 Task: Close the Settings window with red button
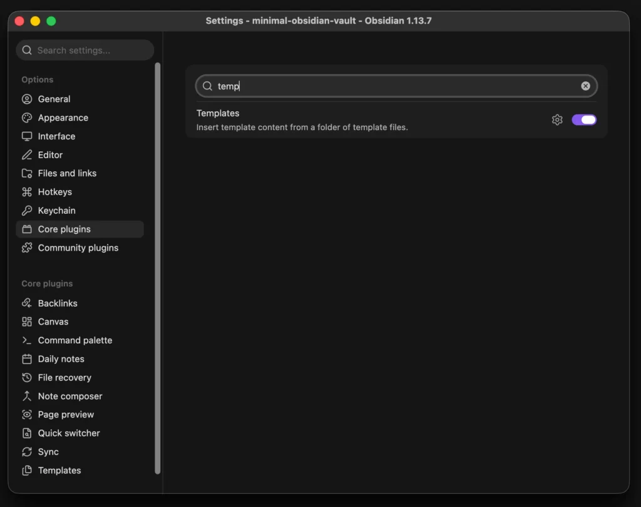[19, 21]
